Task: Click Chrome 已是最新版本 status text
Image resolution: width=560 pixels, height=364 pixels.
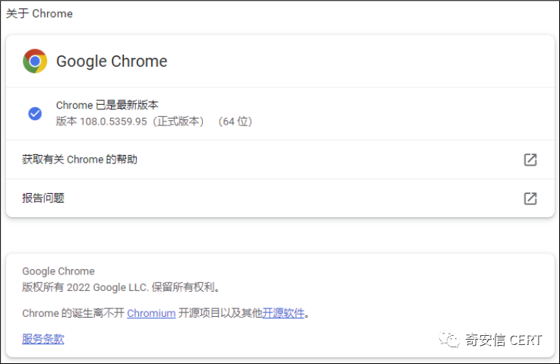Action: pyautogui.click(x=107, y=105)
